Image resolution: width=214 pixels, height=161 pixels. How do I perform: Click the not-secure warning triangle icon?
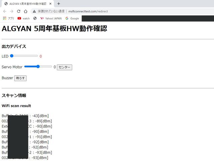pyautogui.click(x=34, y=11)
